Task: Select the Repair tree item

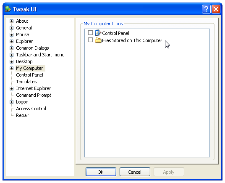Action: [23, 115]
